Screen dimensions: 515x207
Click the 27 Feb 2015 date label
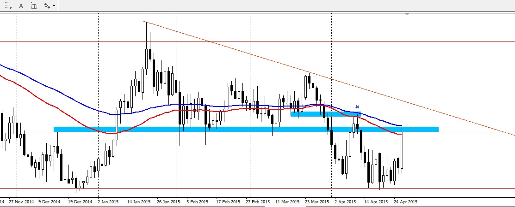pos(257,202)
